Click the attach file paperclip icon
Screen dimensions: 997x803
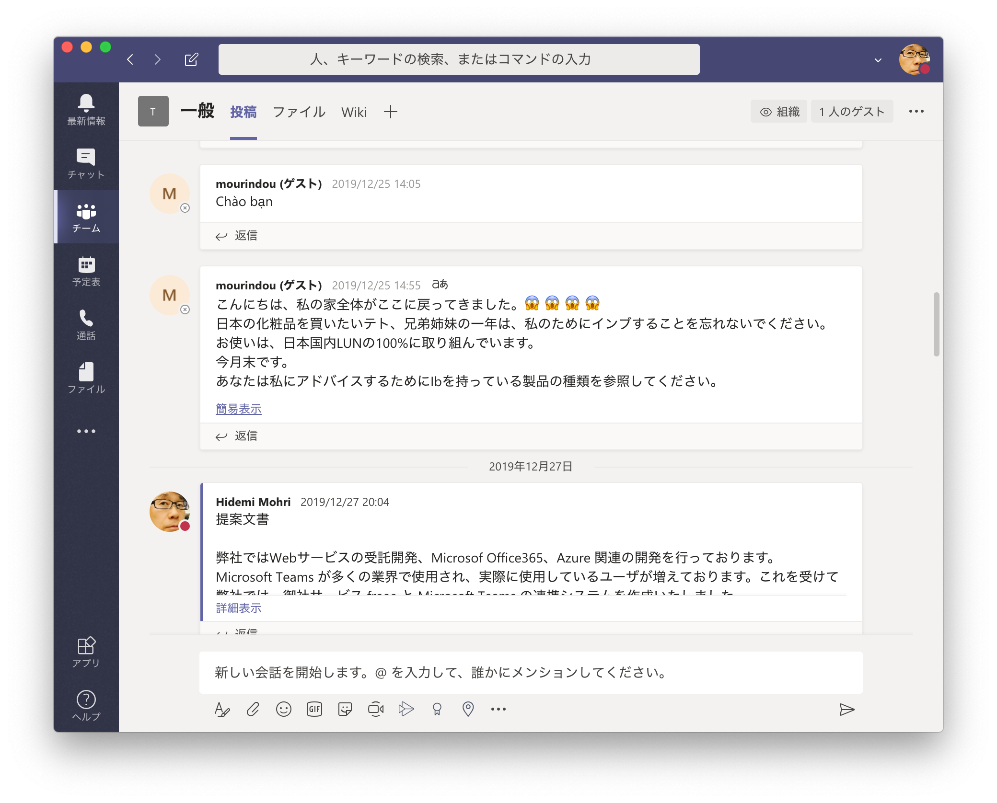pyautogui.click(x=253, y=709)
